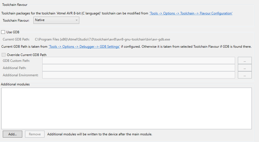
Task: Enable the Use GDB checkbox
Action: coord(3,32)
